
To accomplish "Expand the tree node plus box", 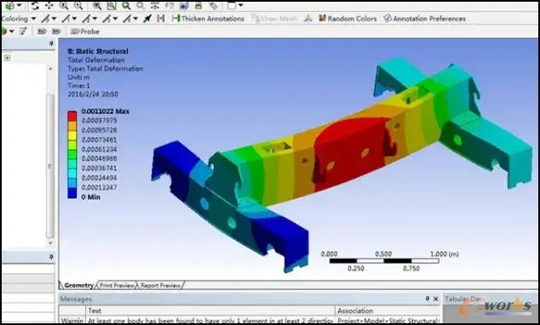I will click(x=7, y=58).
